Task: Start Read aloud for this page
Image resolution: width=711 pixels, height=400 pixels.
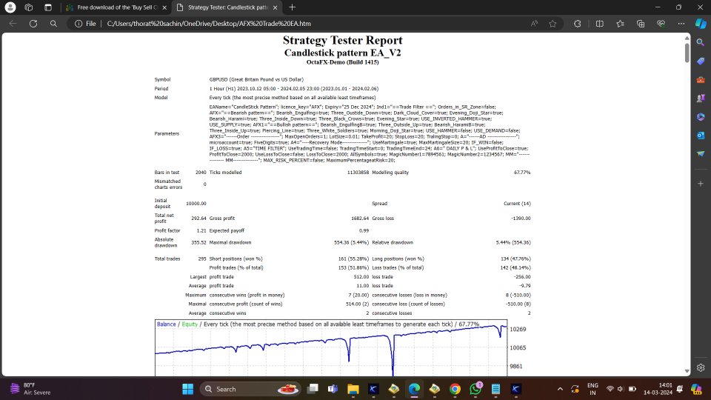Action: click(534, 24)
